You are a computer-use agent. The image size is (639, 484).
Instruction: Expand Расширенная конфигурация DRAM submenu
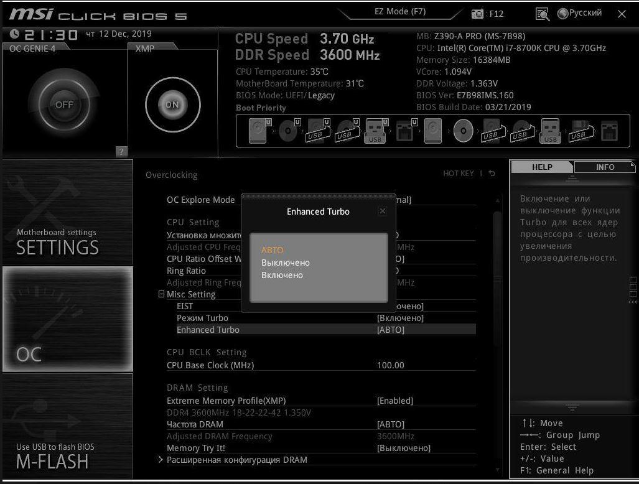237,460
